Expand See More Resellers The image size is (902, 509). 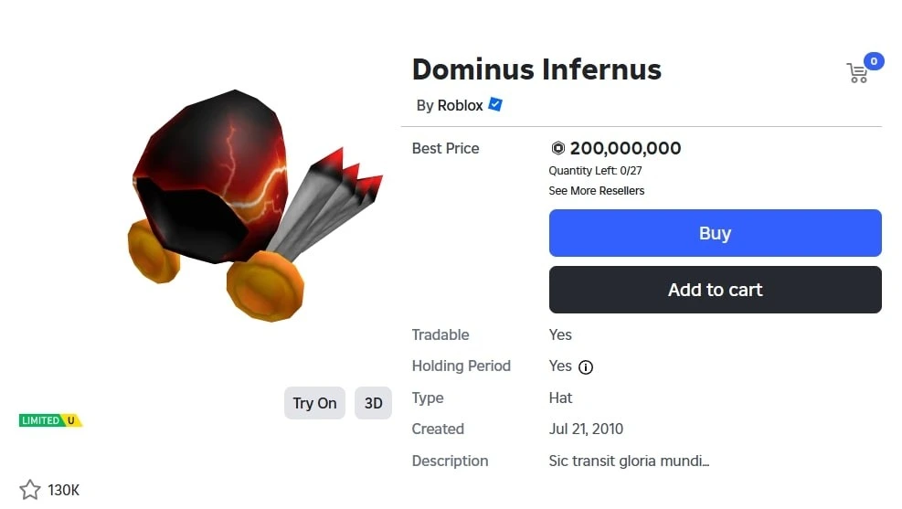pos(596,191)
